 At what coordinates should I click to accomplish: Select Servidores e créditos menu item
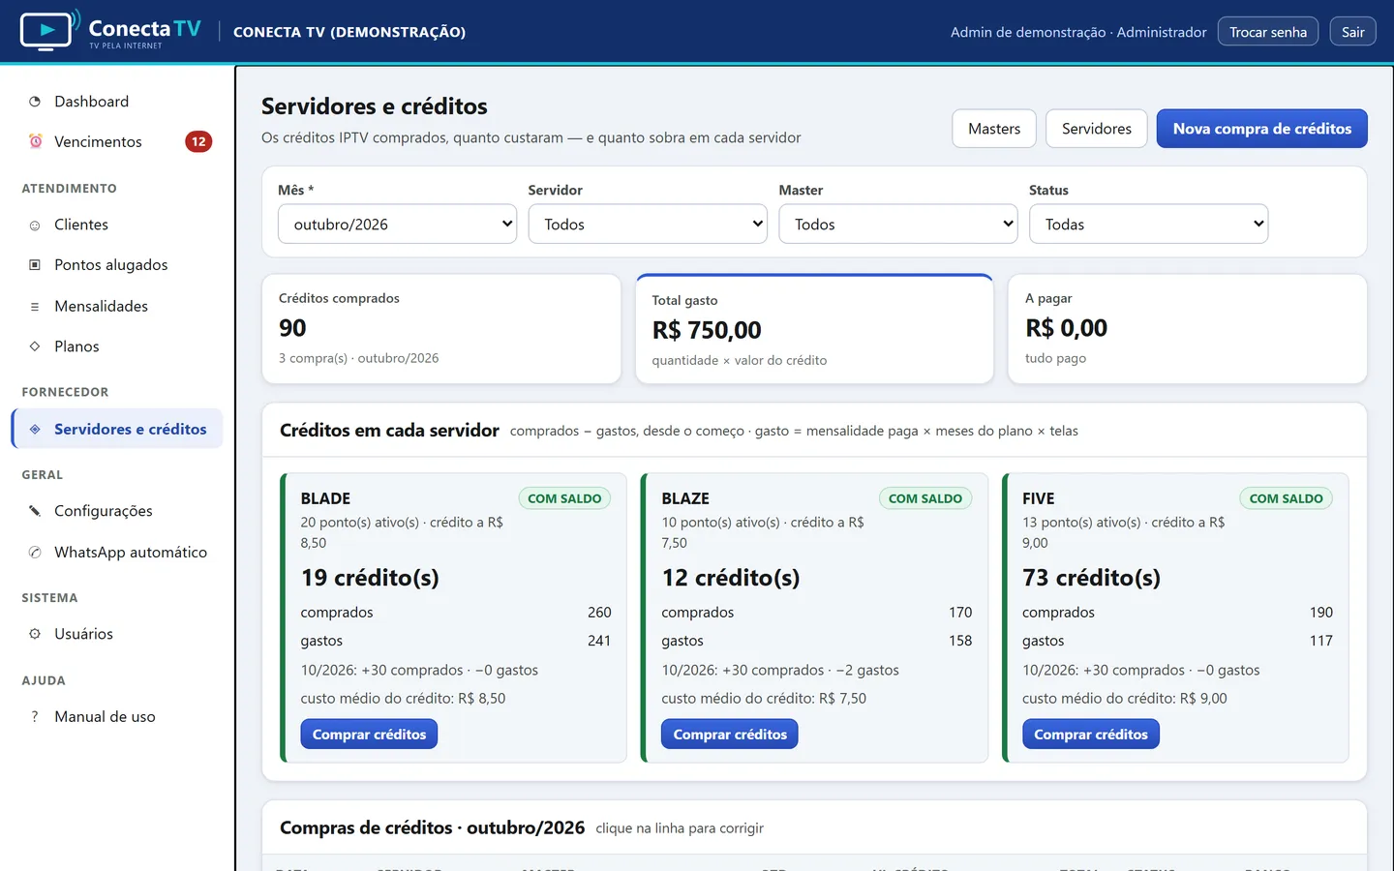(x=117, y=429)
